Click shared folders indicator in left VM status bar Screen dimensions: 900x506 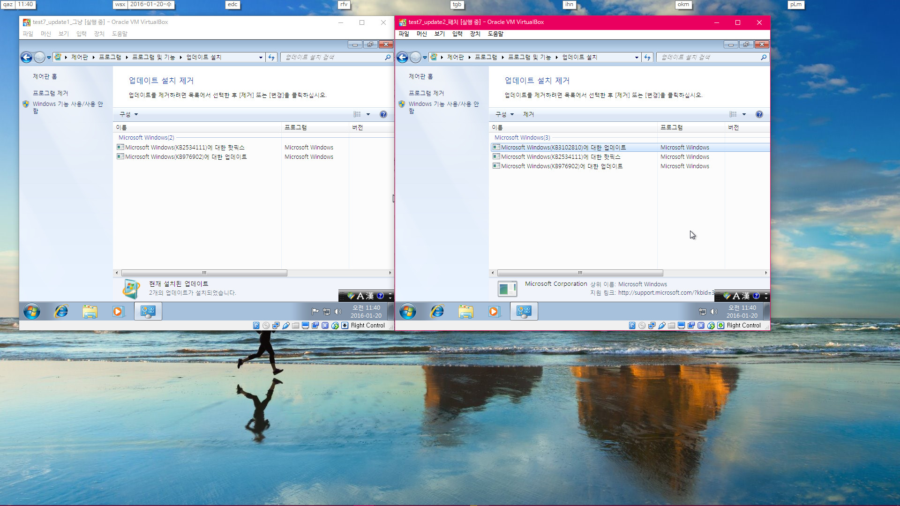pos(296,326)
